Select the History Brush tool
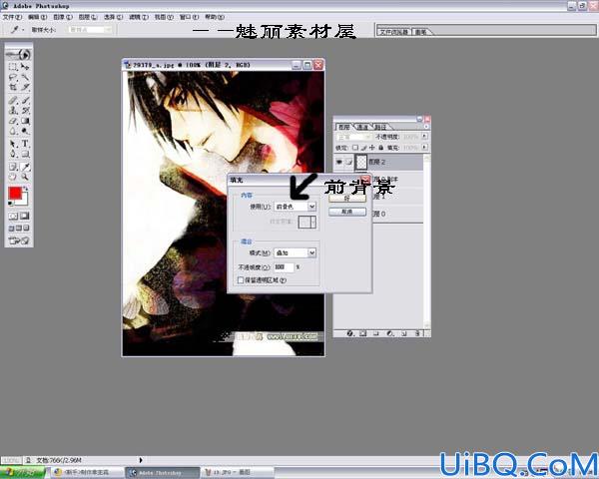599x479 pixels. (x=25, y=111)
